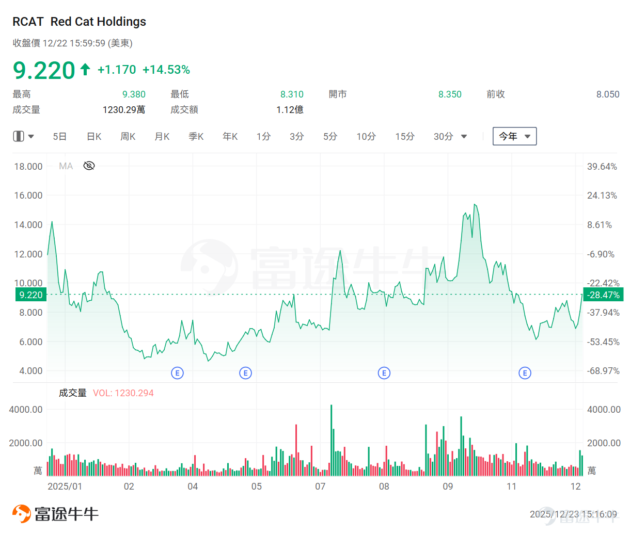Image resolution: width=630 pixels, height=535 pixels.
Task: Expand chart layout dropdown arrow
Action: (x=31, y=137)
